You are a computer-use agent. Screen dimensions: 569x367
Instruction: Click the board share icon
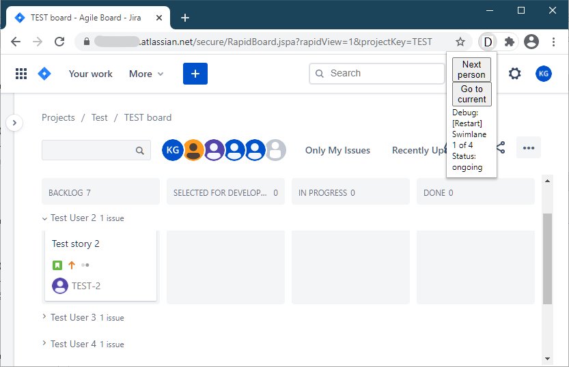501,147
